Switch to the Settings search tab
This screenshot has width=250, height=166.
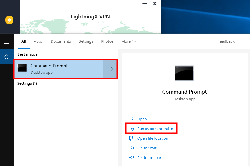click(86, 41)
